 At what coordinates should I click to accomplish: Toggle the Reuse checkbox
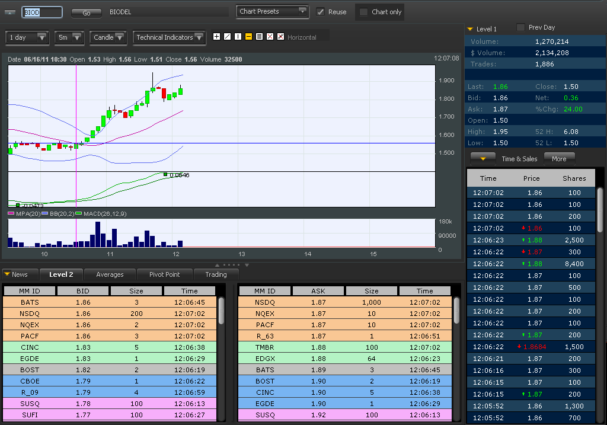pyautogui.click(x=321, y=12)
